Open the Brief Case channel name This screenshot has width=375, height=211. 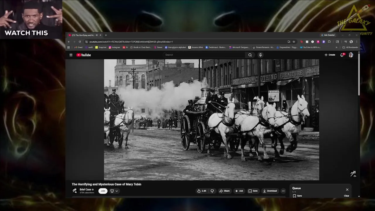point(85,189)
